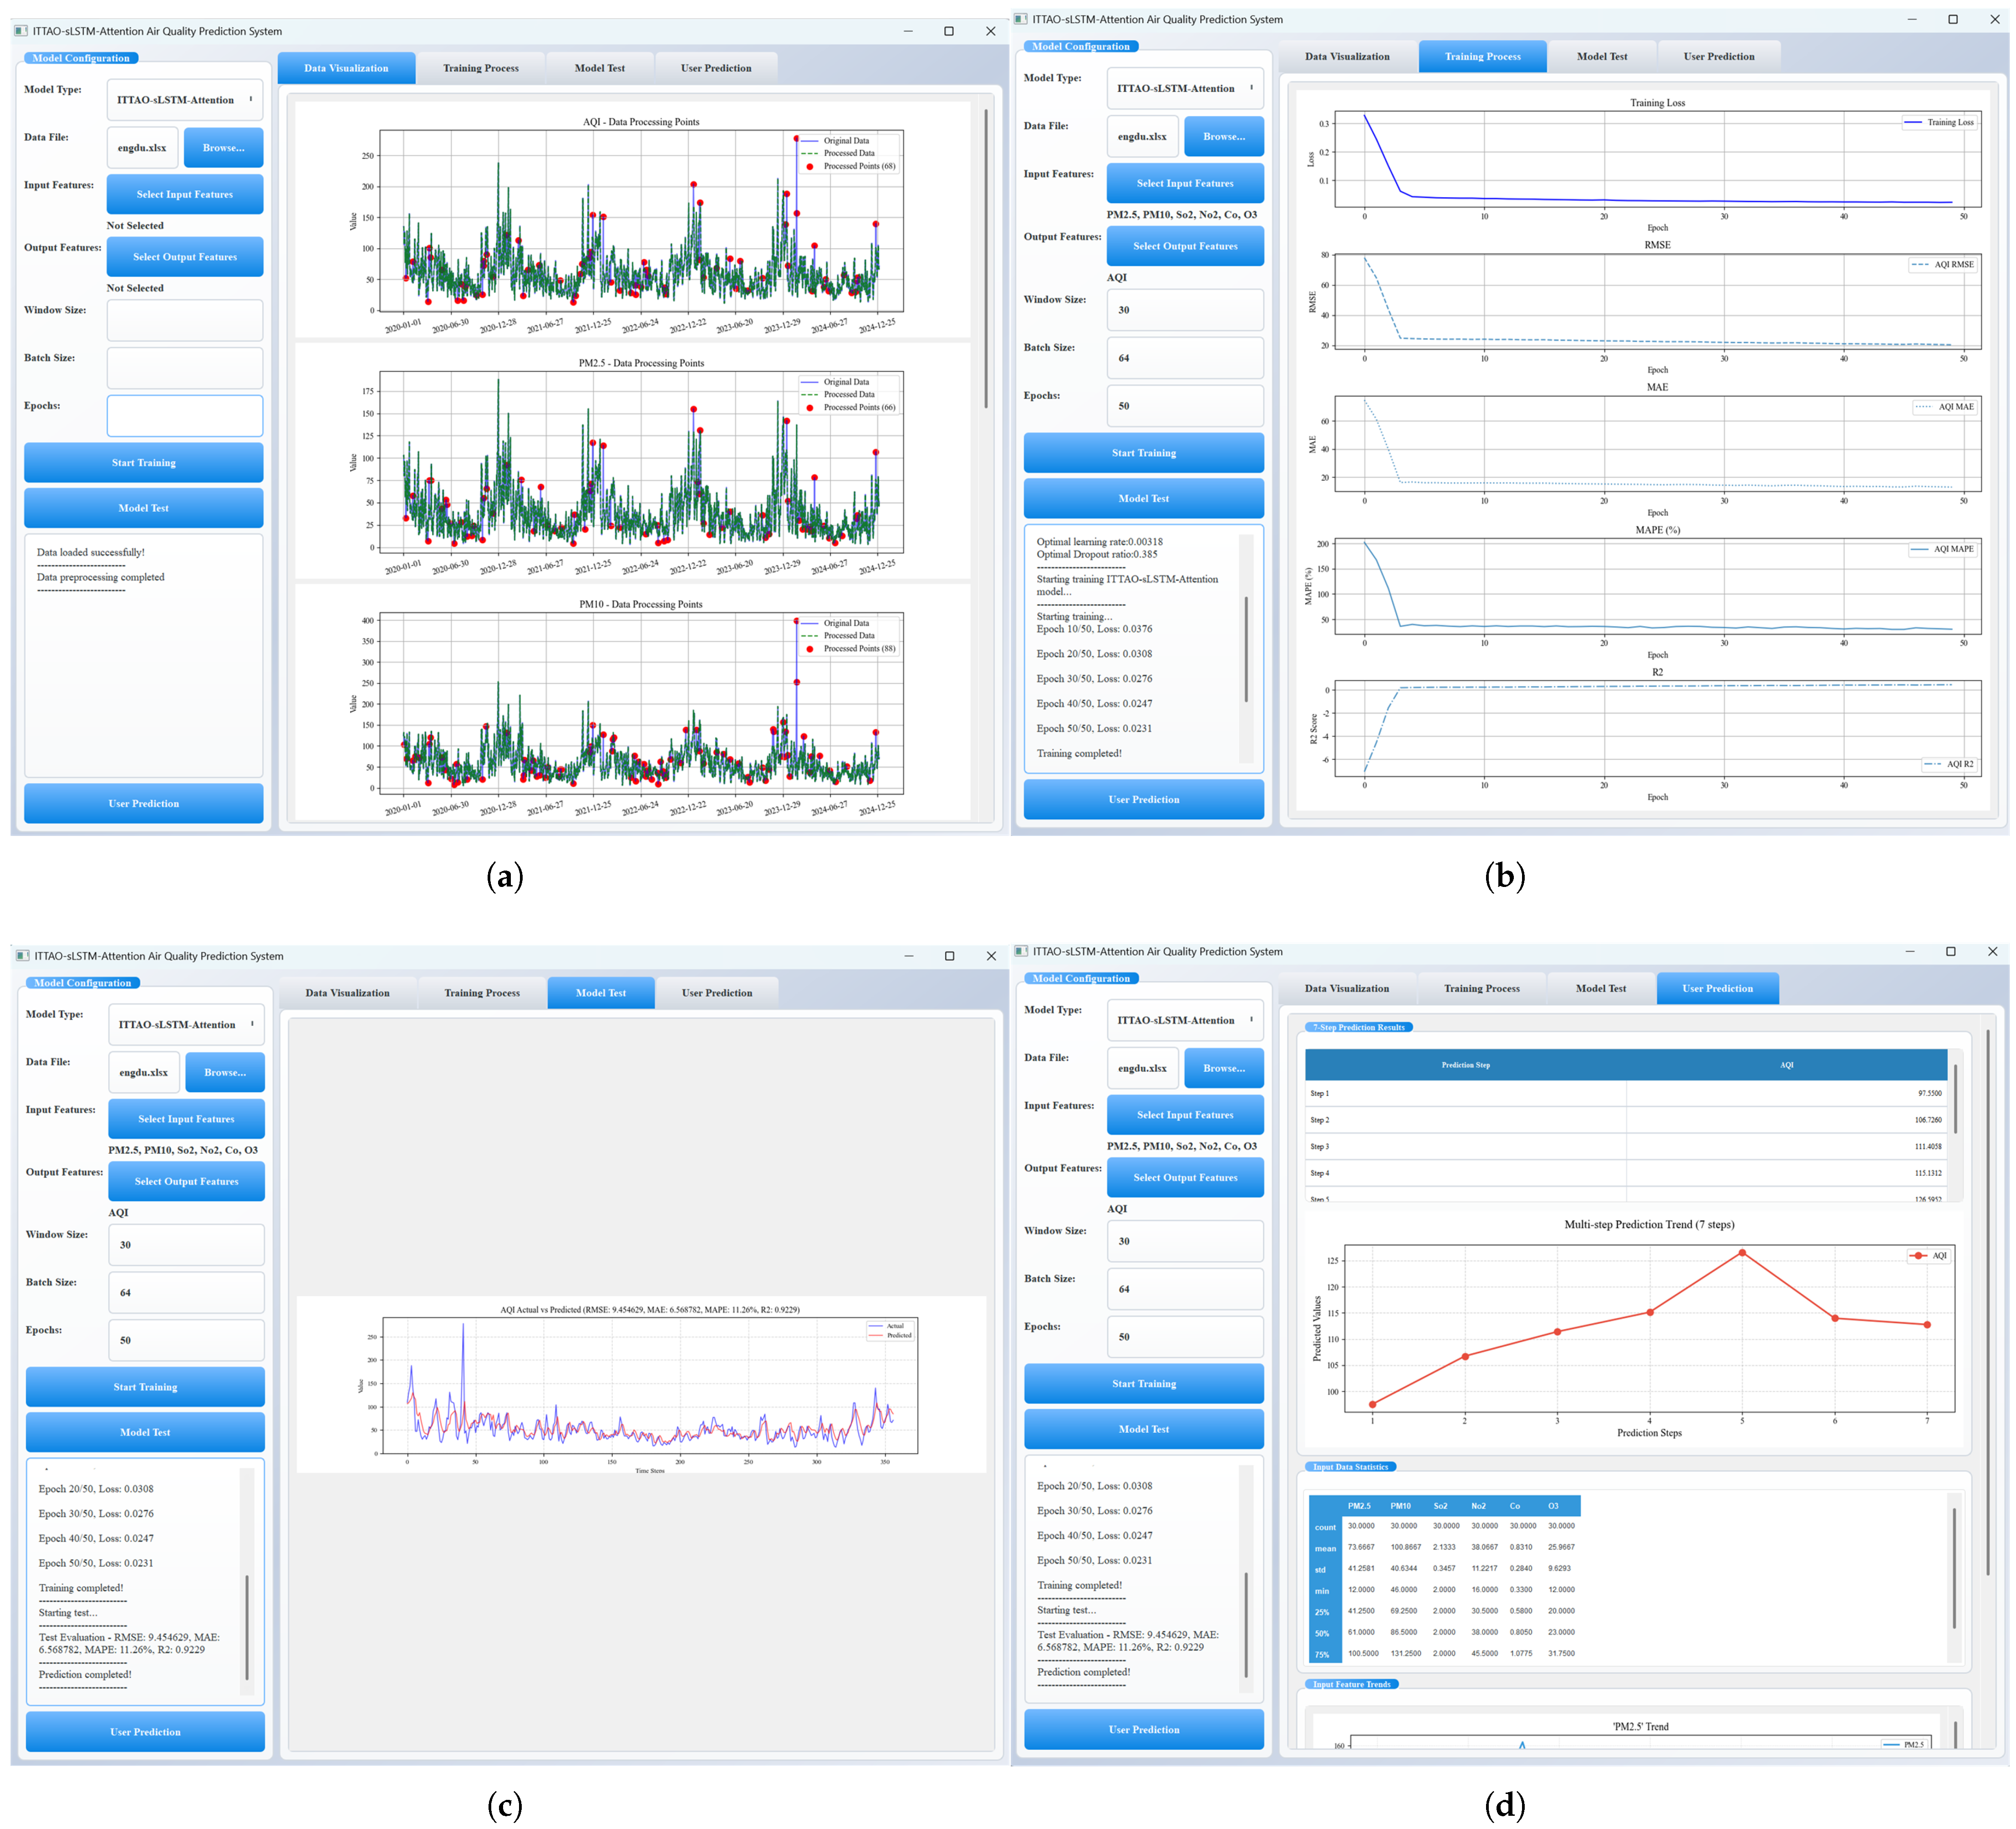Open Training Process tab in window (d)
Screen dimensions: 2016x1829
1482,988
